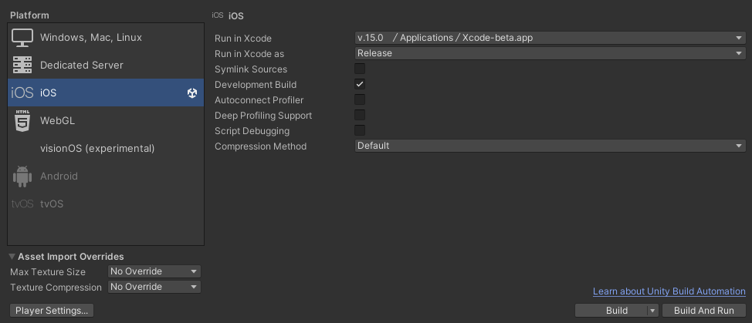The image size is (752, 323).
Task: Click the Unity logo beside iOS
Action: [192, 93]
